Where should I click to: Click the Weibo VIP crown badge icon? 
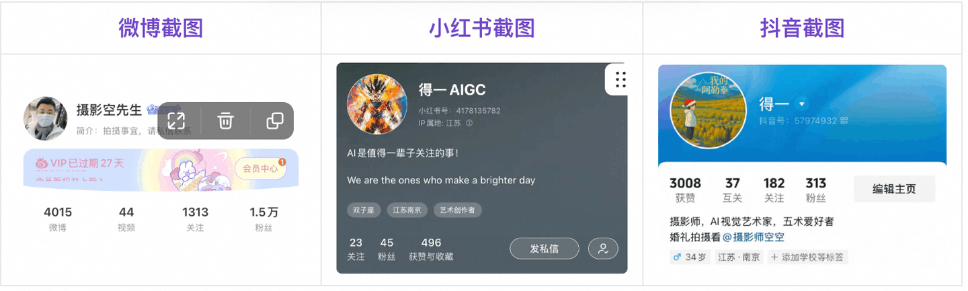[x=153, y=110]
